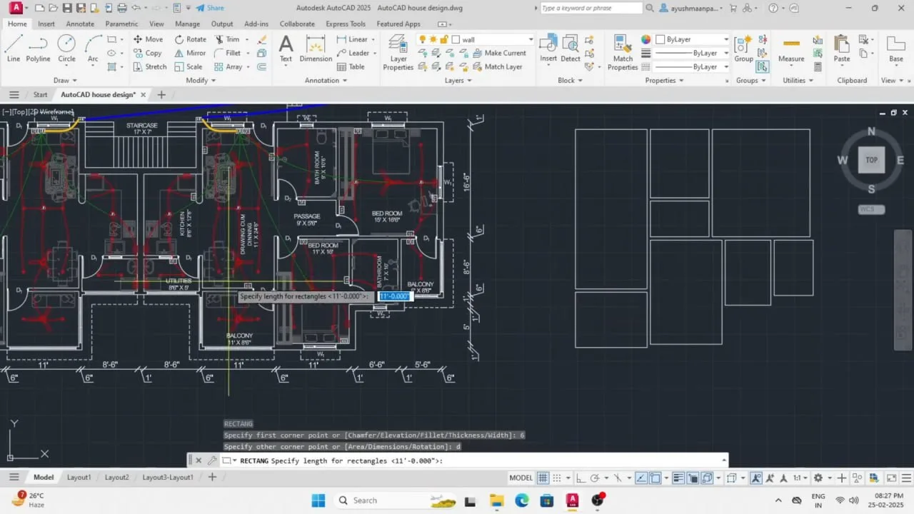
Task: Click the Match Layer button
Action: tap(496, 66)
